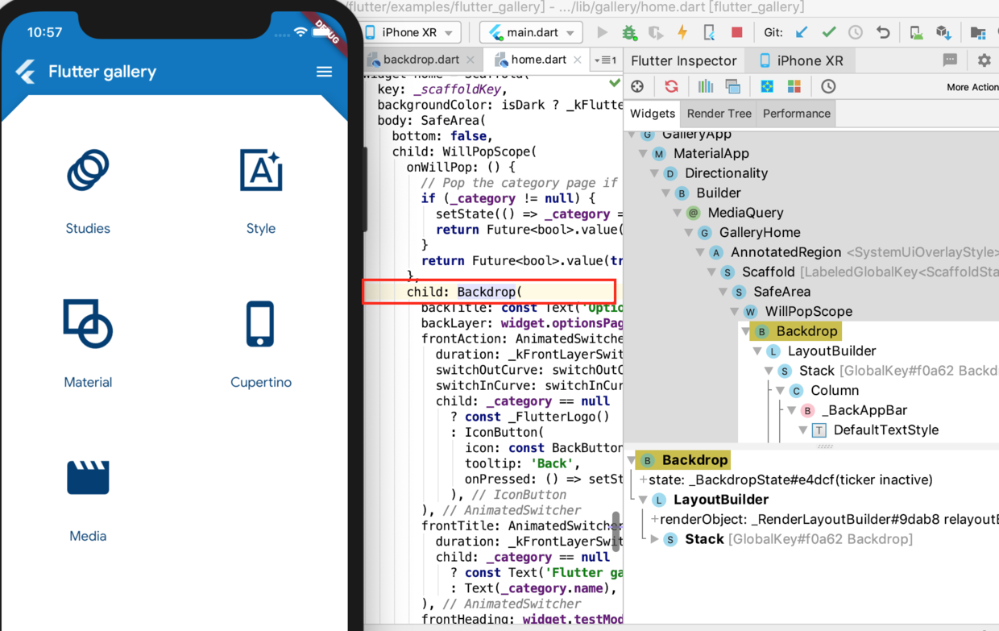The height and width of the screenshot is (631, 999).
Task: Open the AVD Manager icon
Action: click(x=917, y=32)
